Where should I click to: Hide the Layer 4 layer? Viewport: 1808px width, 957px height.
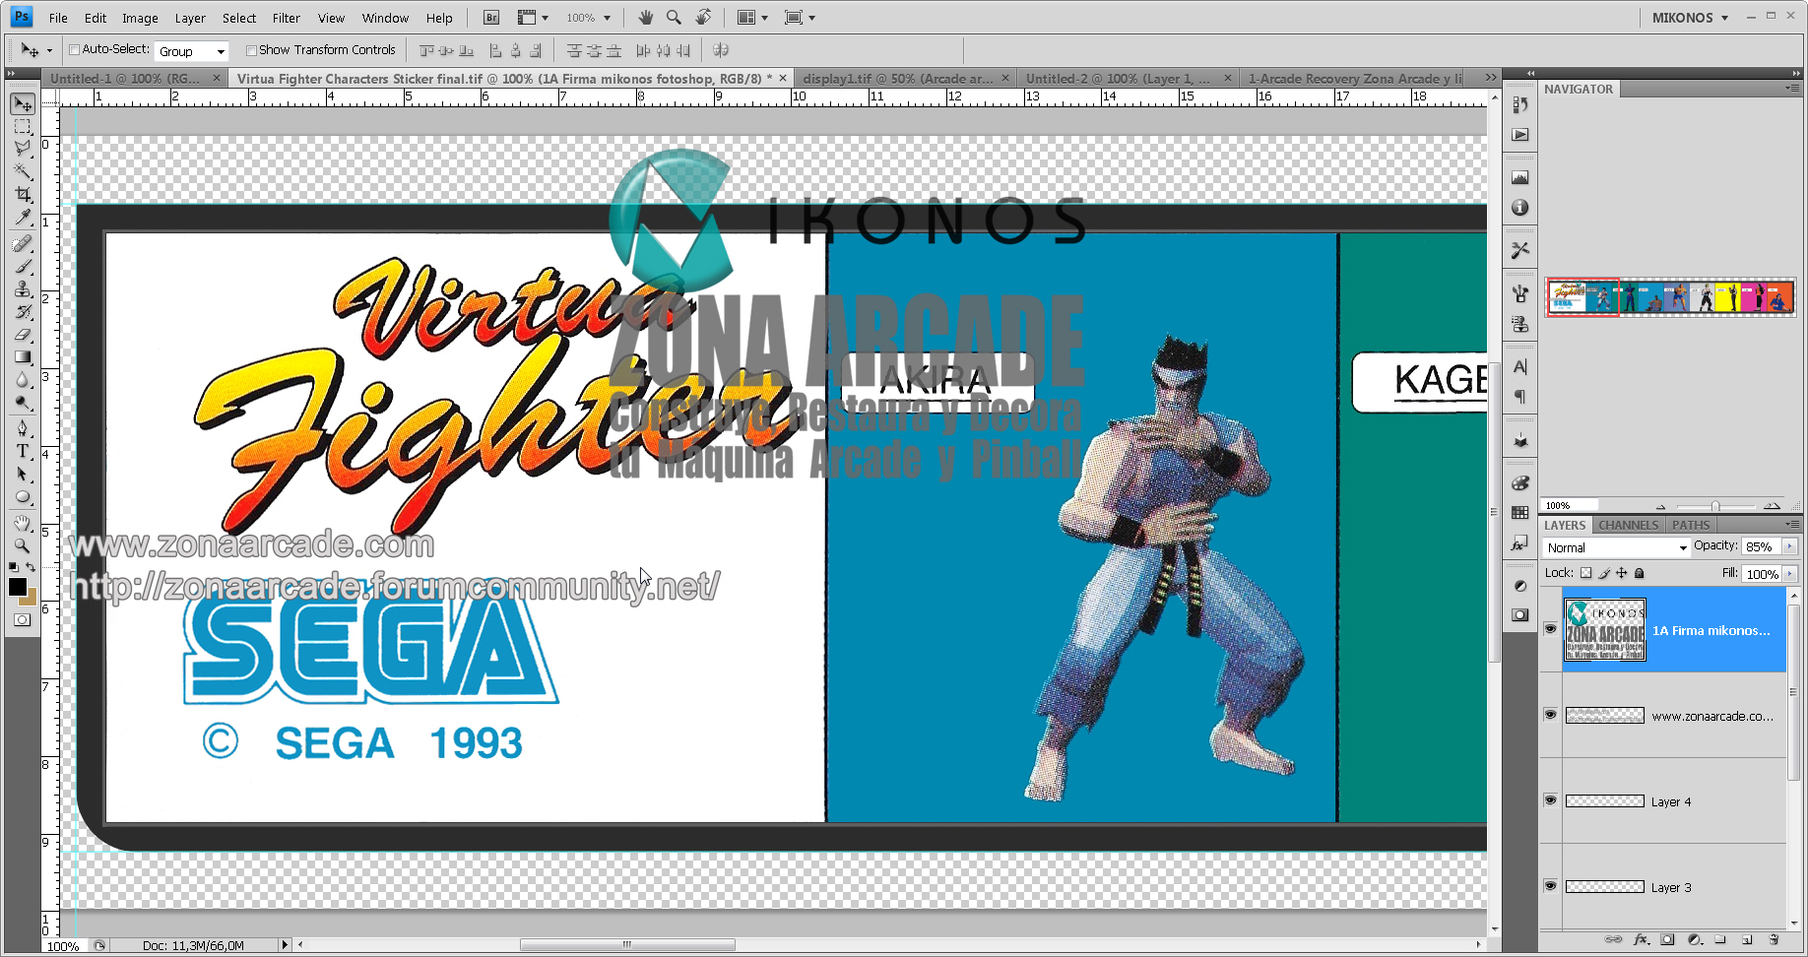pos(1550,800)
